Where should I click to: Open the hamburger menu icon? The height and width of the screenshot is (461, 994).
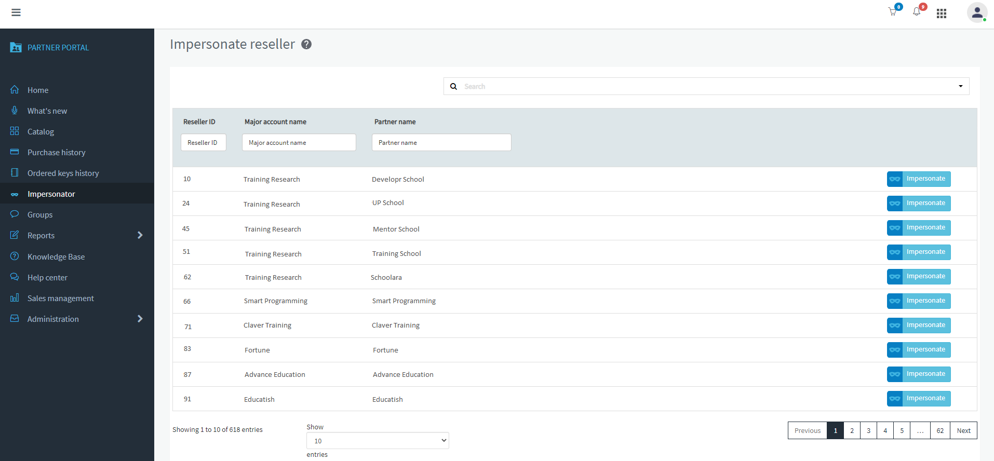(x=16, y=12)
